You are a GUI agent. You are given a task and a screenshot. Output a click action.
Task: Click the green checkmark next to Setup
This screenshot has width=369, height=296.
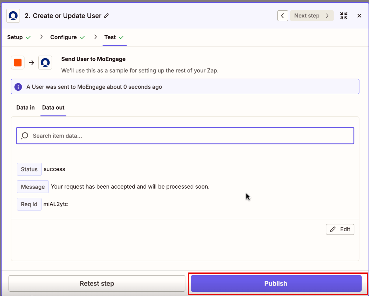pos(28,37)
